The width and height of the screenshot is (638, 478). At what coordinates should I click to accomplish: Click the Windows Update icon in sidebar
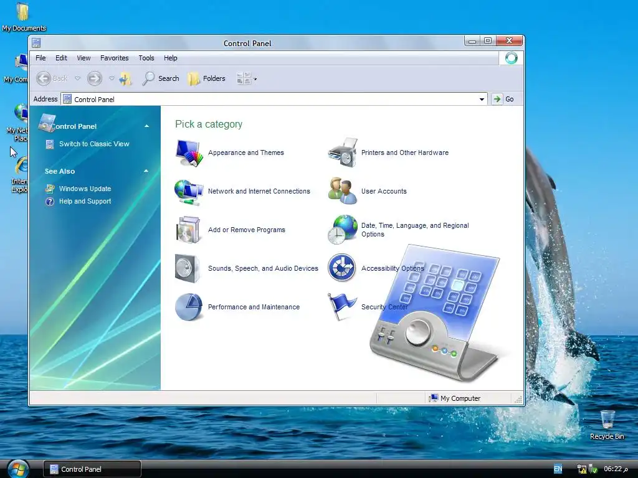[50, 189]
